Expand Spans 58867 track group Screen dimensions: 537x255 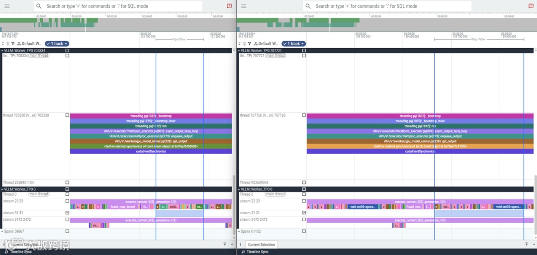[2, 231]
